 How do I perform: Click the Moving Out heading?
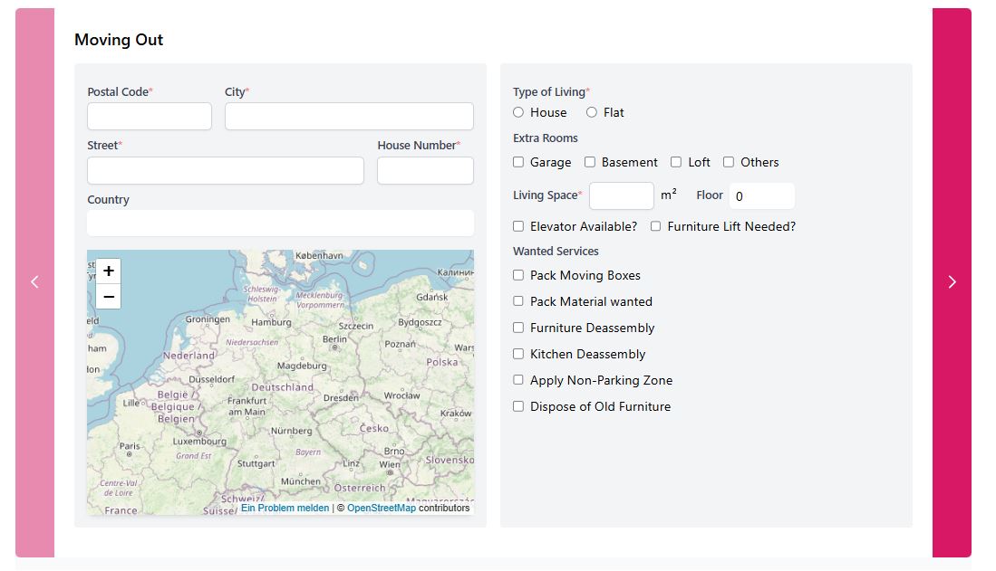119,40
